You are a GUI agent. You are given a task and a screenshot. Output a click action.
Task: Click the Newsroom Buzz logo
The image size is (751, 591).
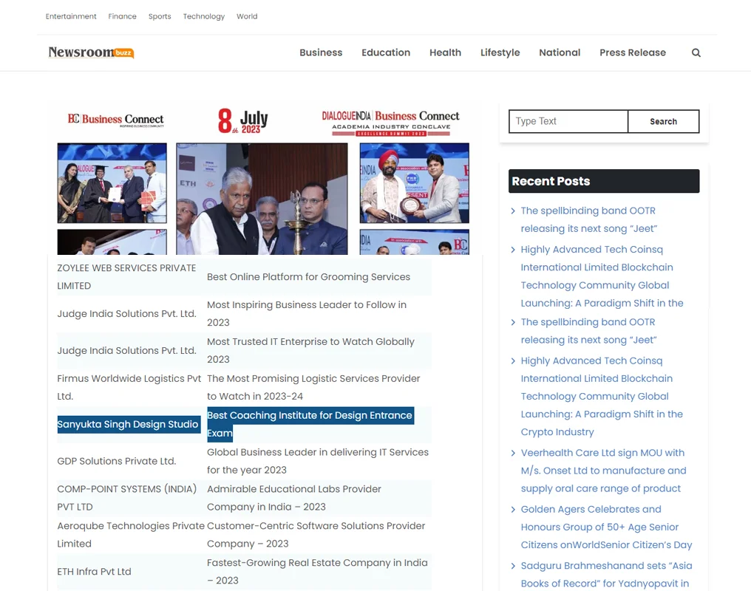(91, 52)
